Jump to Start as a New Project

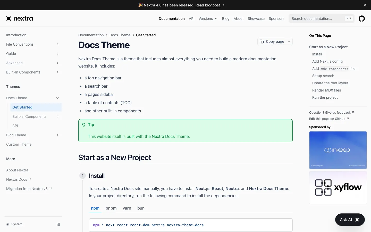pyautogui.click(x=328, y=47)
